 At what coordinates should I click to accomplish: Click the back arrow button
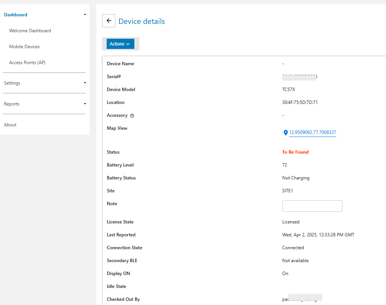(x=109, y=21)
